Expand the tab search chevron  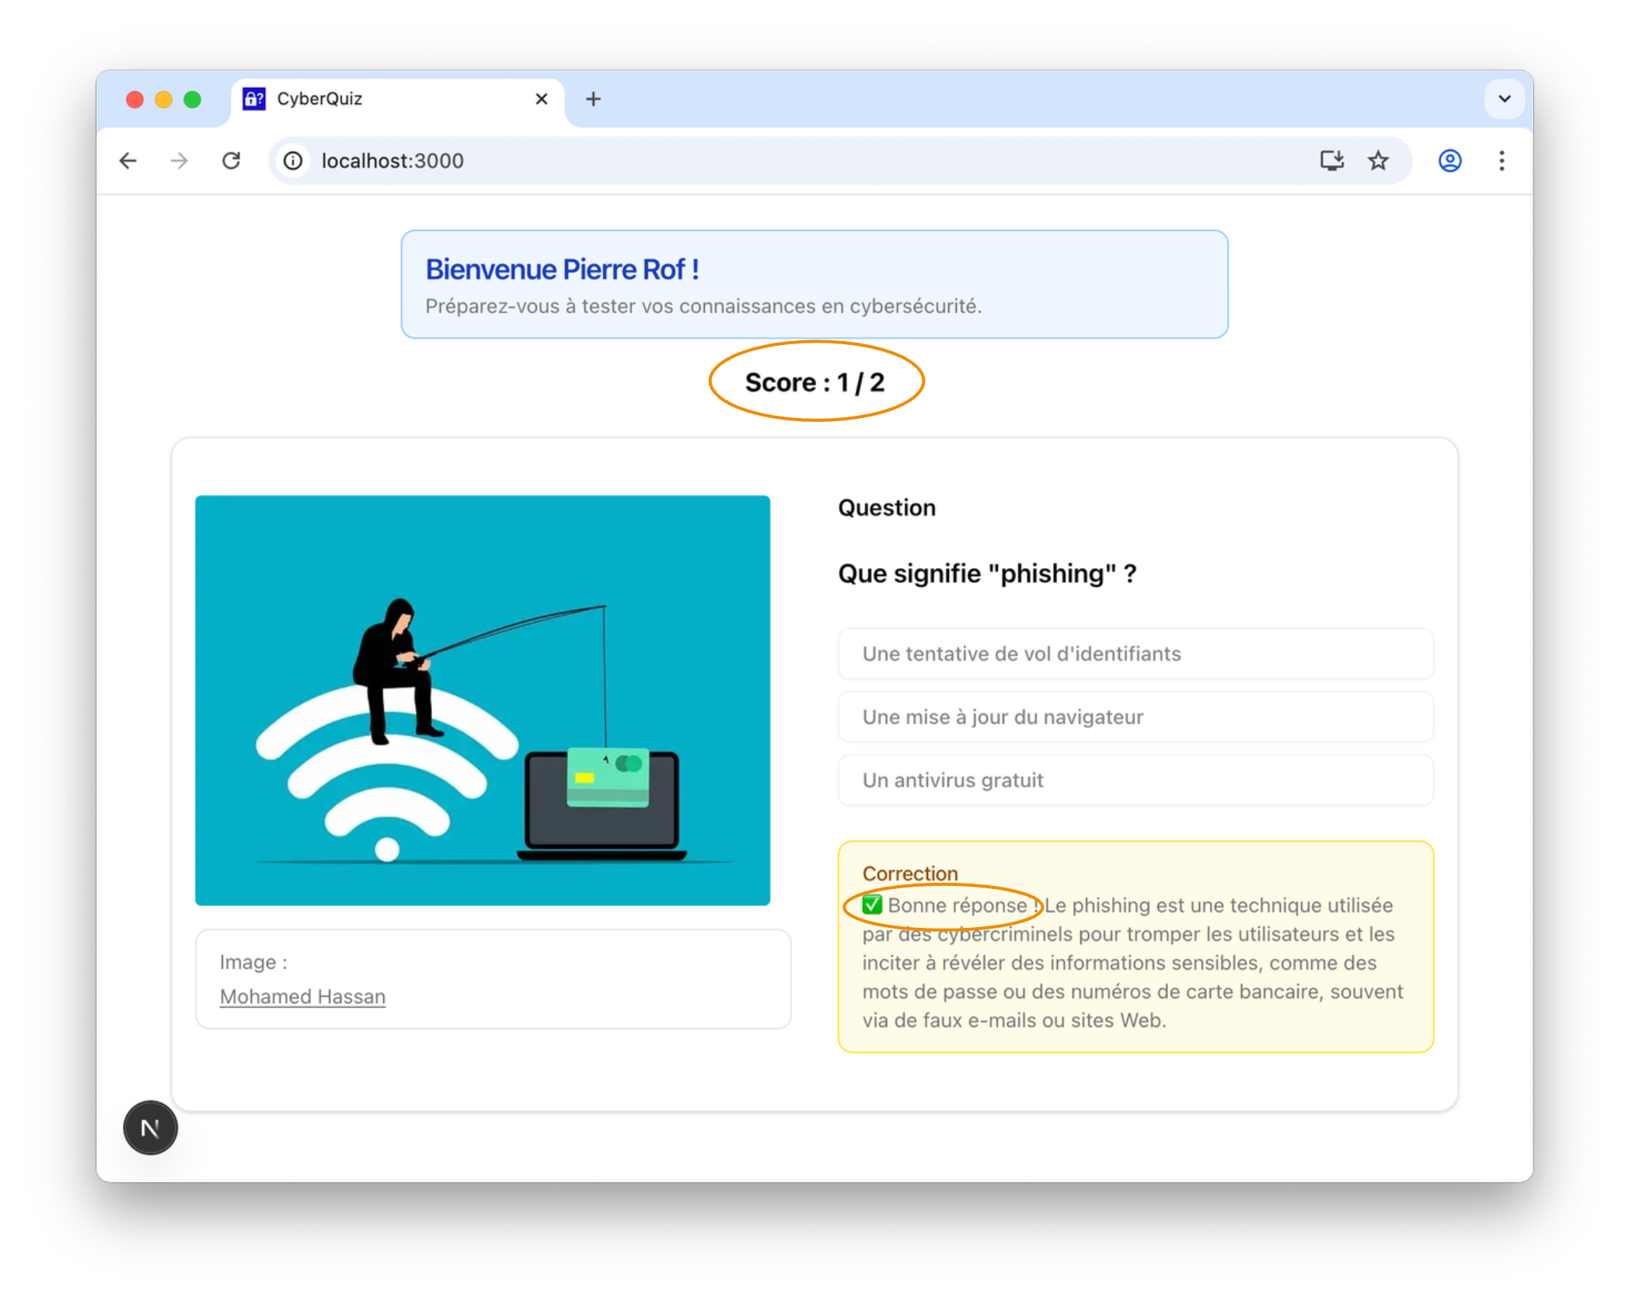tap(1504, 99)
